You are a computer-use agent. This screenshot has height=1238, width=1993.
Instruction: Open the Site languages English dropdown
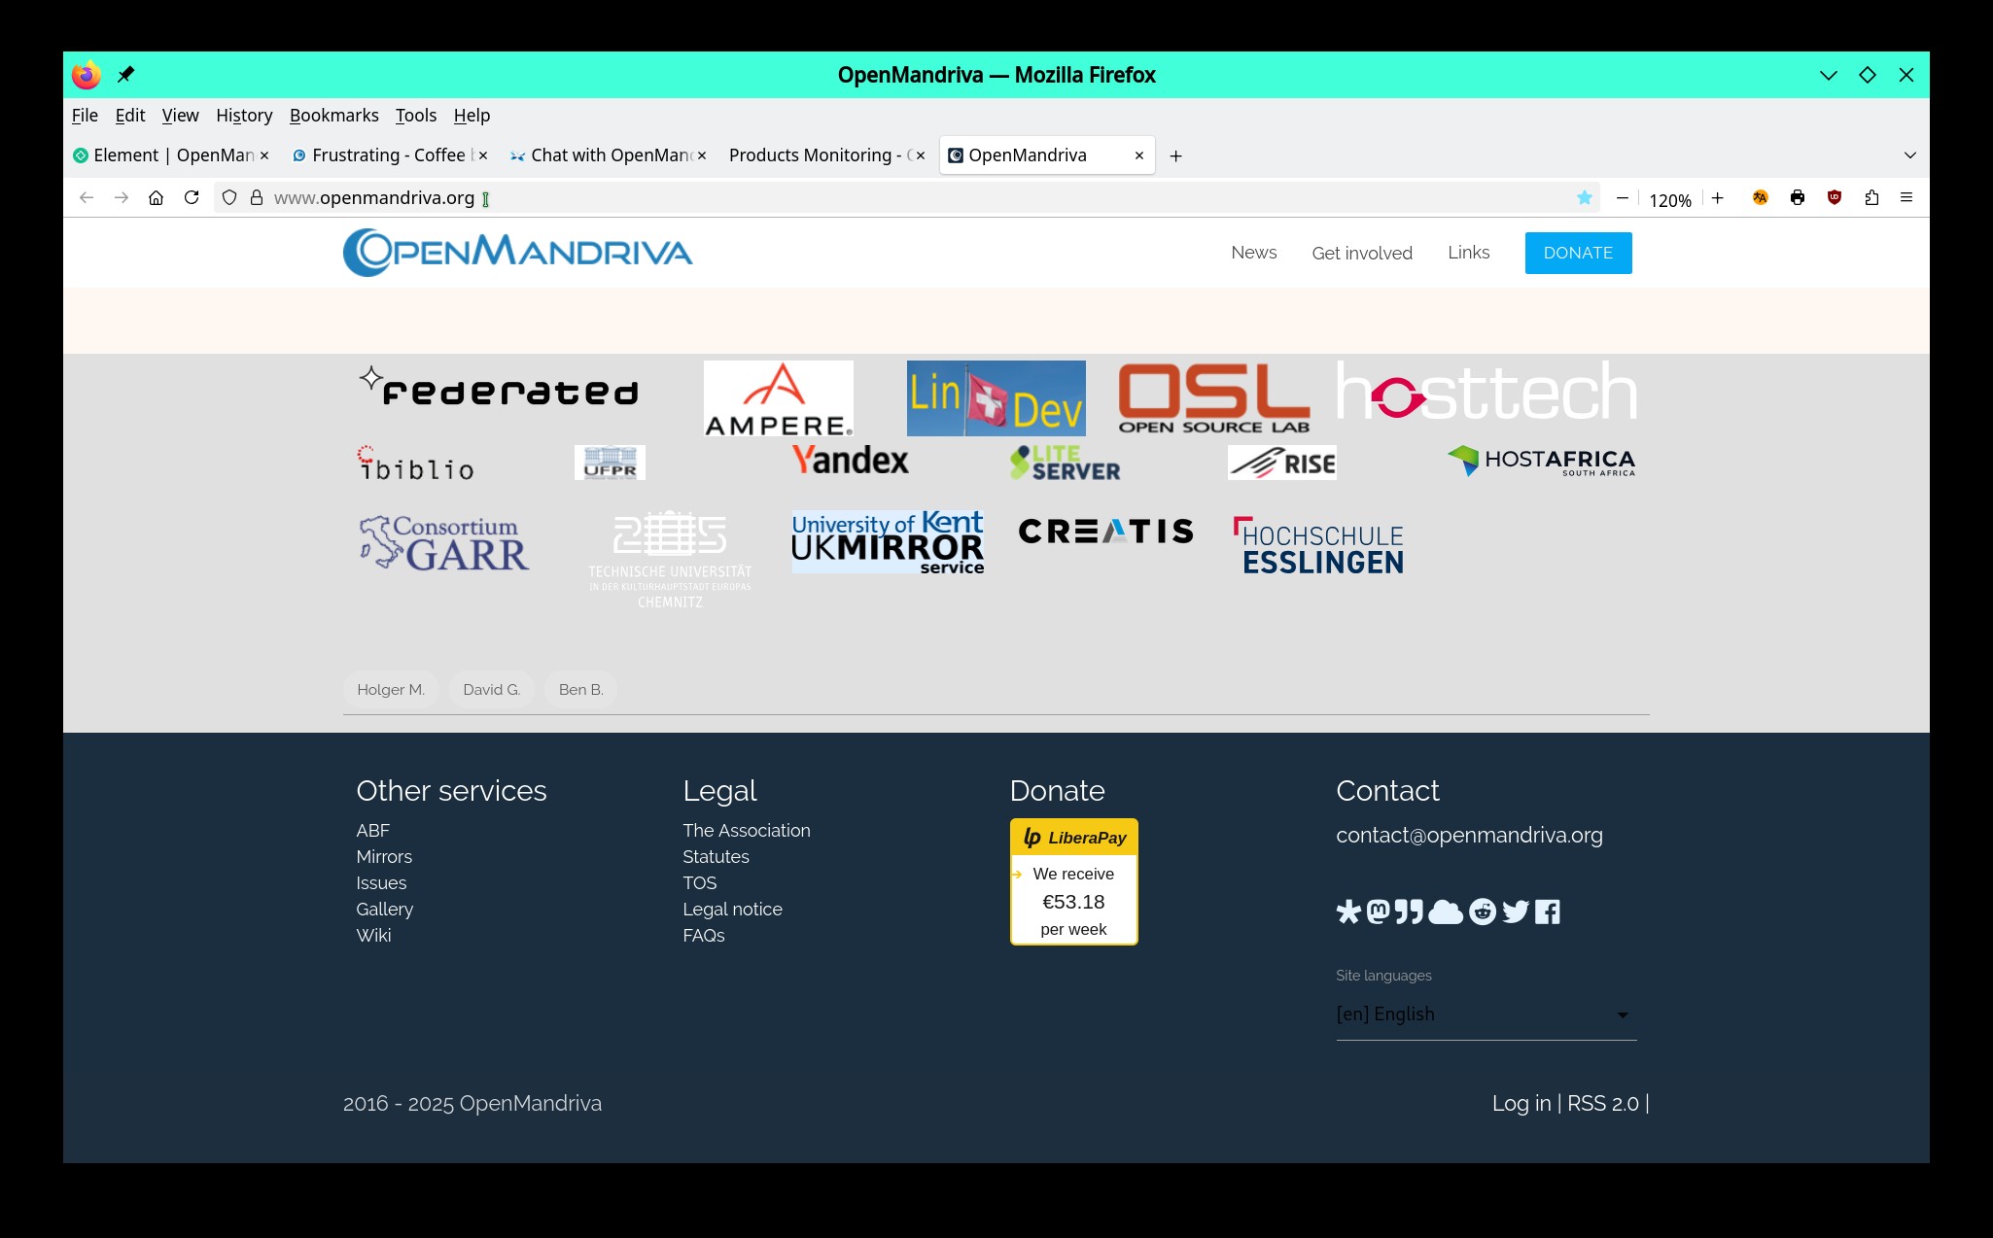tap(1486, 1014)
